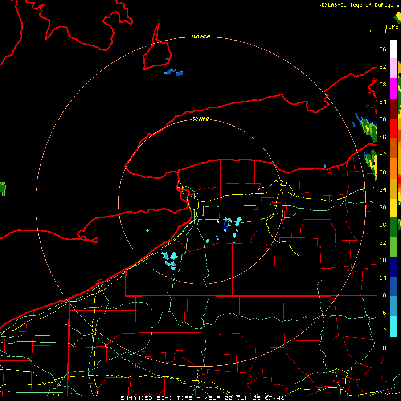Viewport: 401px width, 401px height.
Task: Click the 42 legend value
Action: click(383, 155)
